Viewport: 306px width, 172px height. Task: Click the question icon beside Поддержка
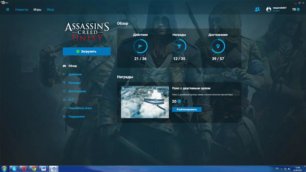[x=64, y=116]
